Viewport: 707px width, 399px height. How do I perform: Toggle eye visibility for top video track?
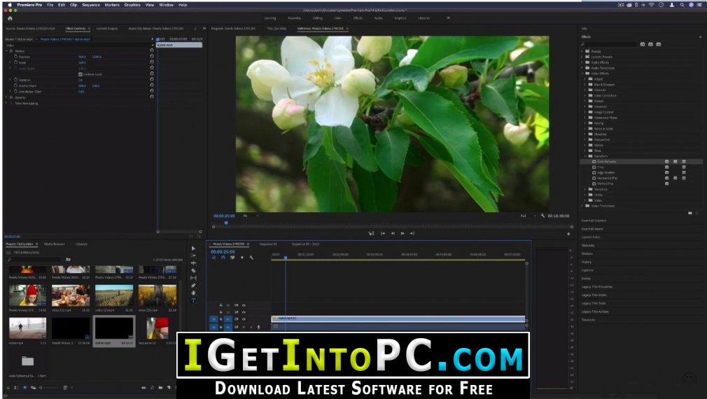[x=244, y=305]
